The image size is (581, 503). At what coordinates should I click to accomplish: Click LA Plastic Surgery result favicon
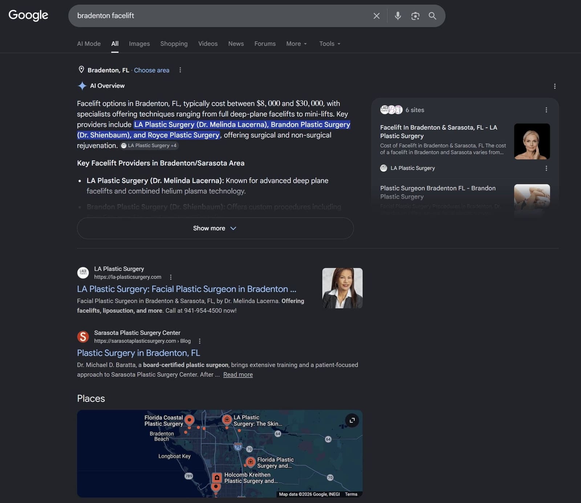[x=83, y=272]
